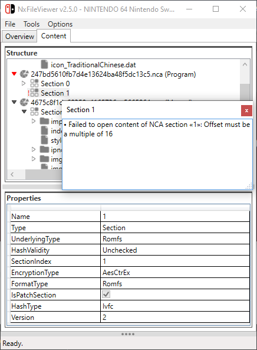
Task: Collapse the 247bd5610 Program NCA node
Action: (14, 74)
